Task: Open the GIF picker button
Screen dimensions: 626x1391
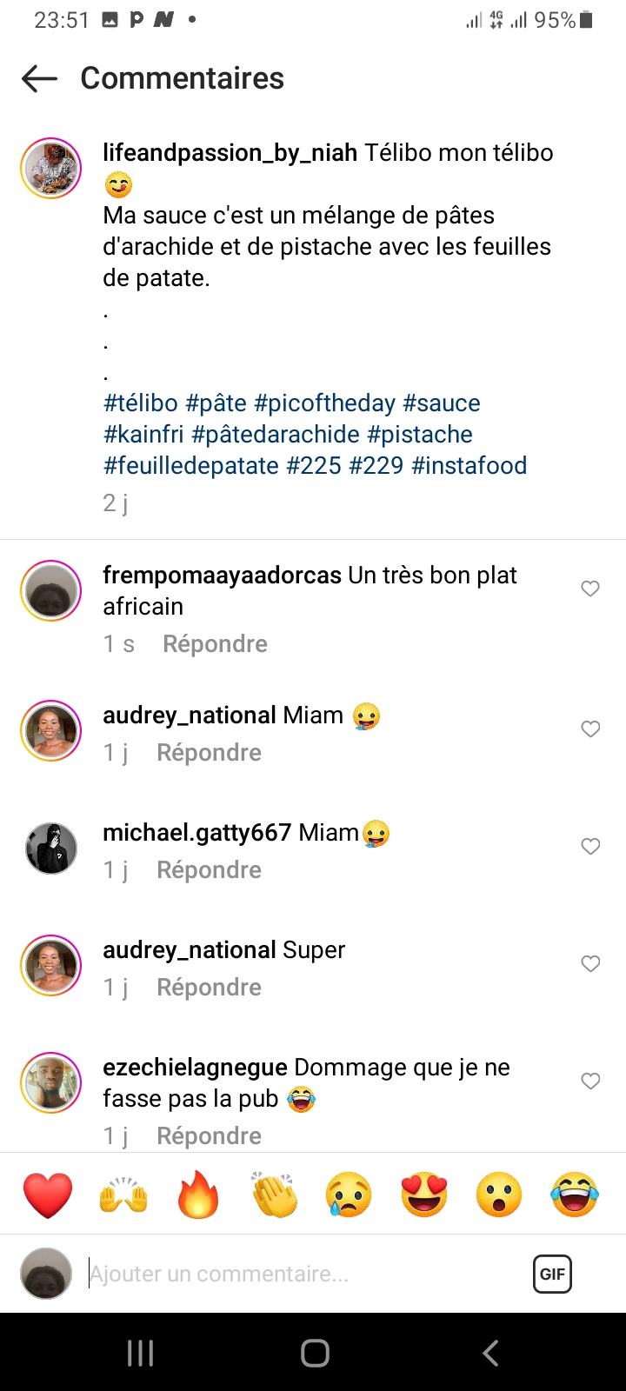Action: (552, 1274)
